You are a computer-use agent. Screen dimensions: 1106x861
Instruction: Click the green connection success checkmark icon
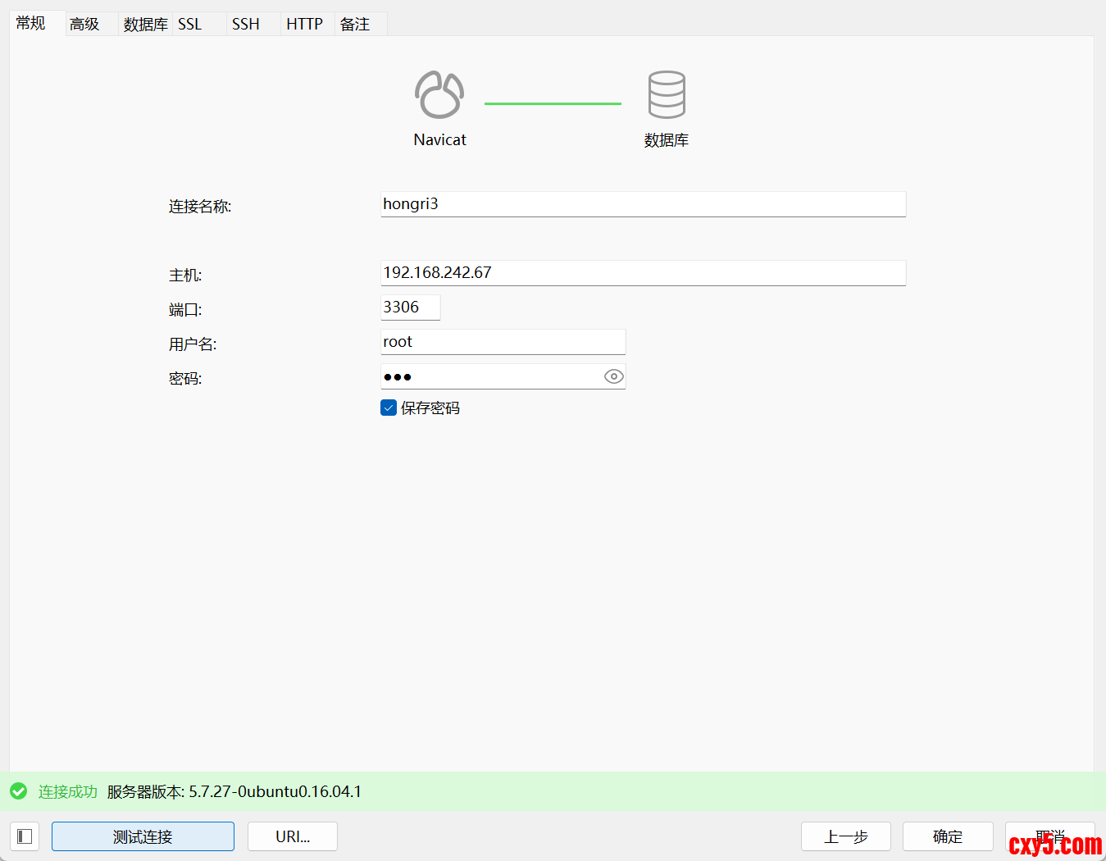coord(18,791)
